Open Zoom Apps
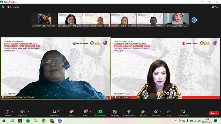Image resolution: width=221 pixels, height=124 pixels. pos(169,113)
